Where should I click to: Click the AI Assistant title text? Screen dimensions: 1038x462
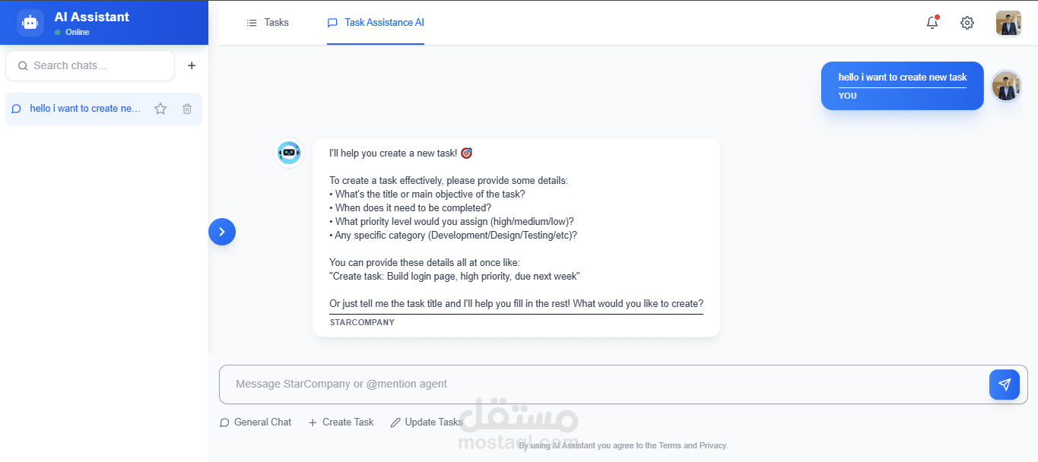pos(92,17)
